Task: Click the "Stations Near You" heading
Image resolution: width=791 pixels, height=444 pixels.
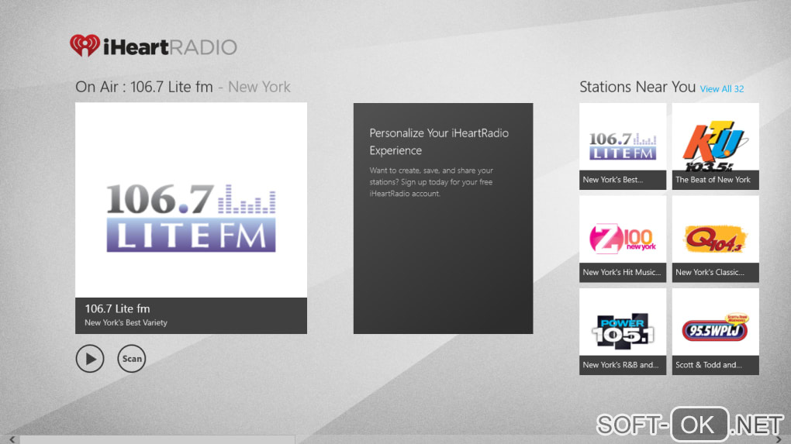Action: (x=637, y=88)
